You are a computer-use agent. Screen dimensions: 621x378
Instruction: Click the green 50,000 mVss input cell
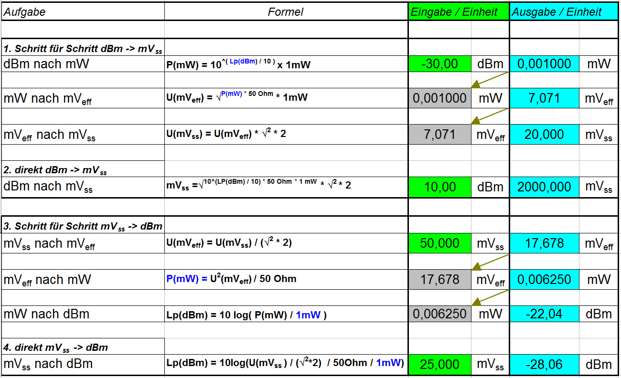tap(439, 243)
